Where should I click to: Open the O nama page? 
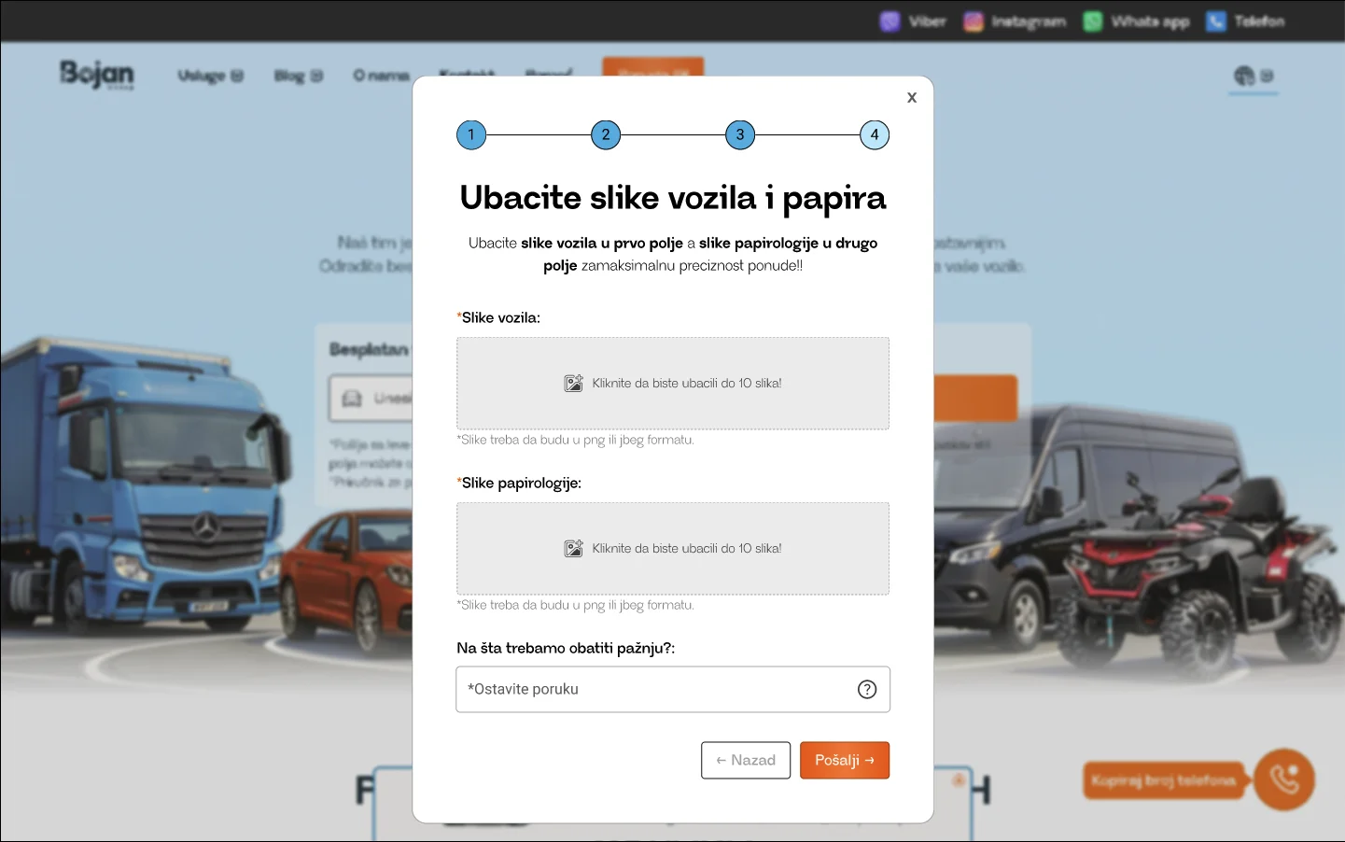381,76
